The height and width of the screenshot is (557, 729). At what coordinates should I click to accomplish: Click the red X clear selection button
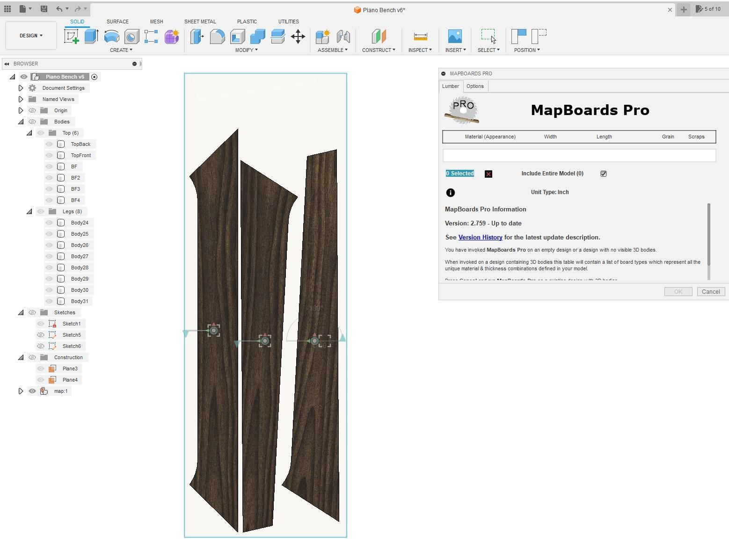pos(488,174)
